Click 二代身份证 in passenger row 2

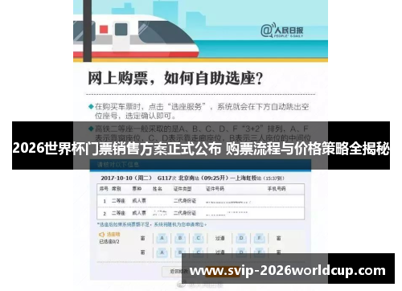coord(185,213)
